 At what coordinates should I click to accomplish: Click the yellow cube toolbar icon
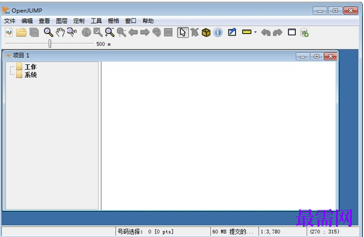206,32
